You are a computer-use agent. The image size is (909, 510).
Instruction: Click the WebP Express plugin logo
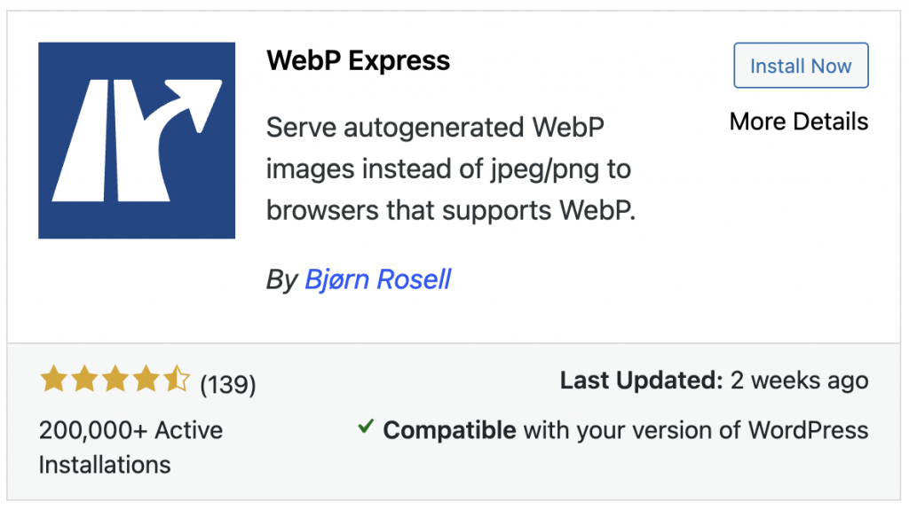pos(137,140)
